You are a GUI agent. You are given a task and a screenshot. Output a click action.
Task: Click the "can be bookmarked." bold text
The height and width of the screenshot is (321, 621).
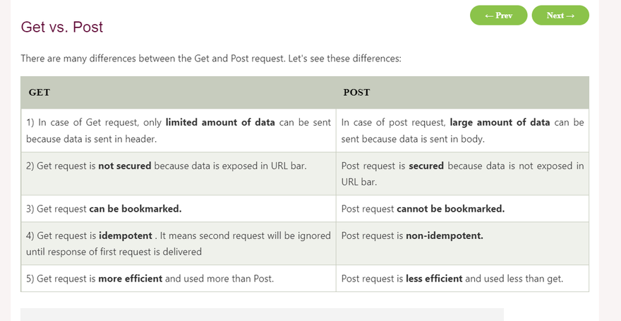(135, 209)
